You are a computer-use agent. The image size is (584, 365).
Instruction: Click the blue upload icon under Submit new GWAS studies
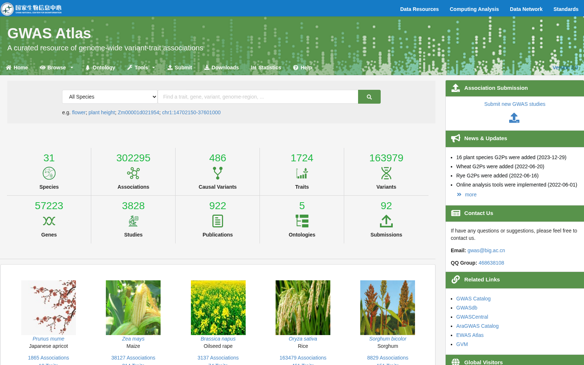(x=514, y=118)
